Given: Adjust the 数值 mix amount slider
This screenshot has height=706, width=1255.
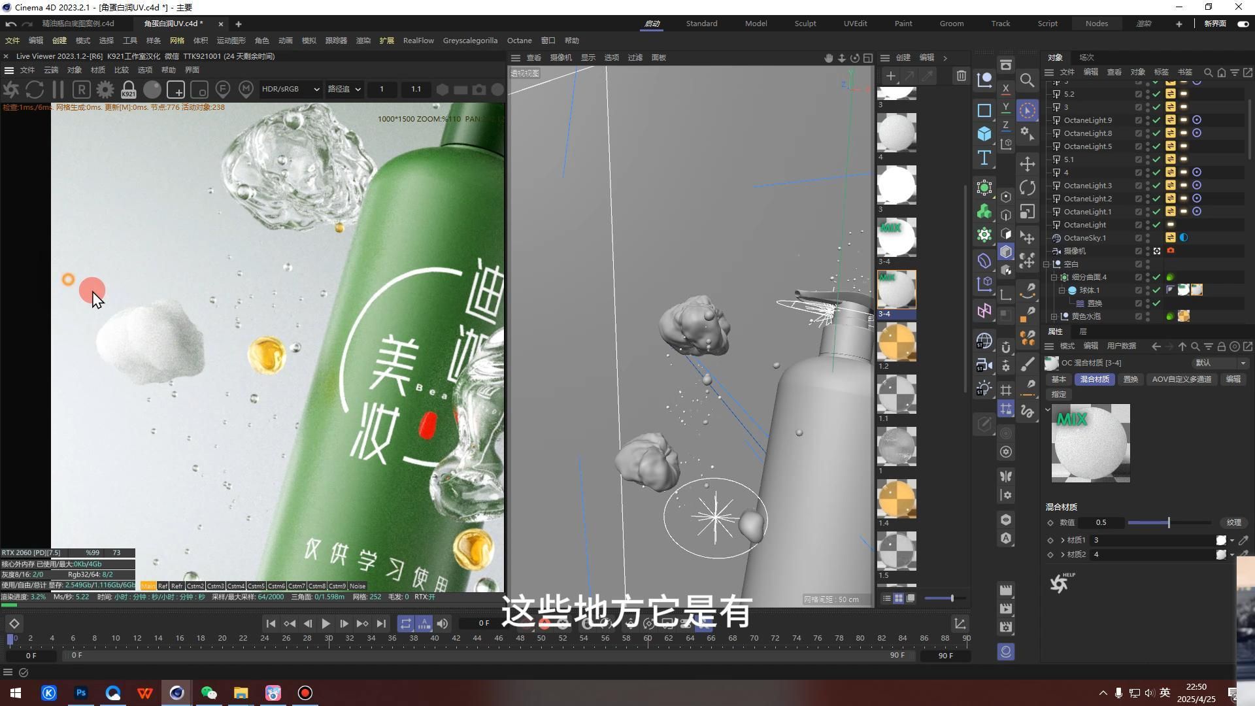Looking at the screenshot, I should (x=1169, y=522).
